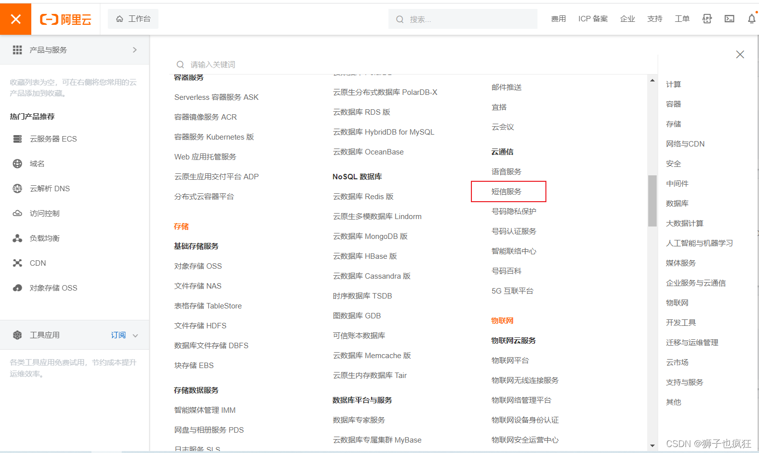Screen dimensions: 759x453
Task: Open 短信服务
Action: [506, 191]
